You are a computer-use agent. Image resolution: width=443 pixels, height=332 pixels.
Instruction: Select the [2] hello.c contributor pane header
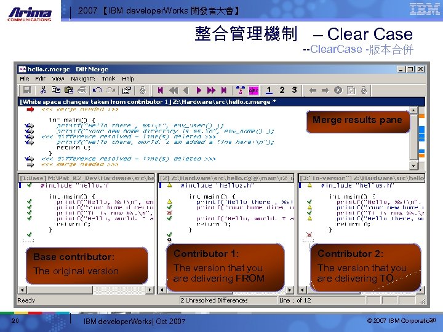pyautogui.click(x=226, y=178)
